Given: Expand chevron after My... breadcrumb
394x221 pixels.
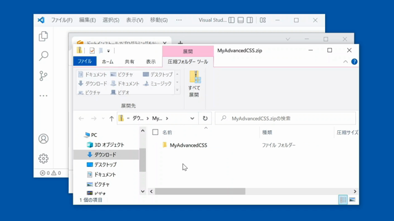Looking at the screenshot, I should click(167, 118).
